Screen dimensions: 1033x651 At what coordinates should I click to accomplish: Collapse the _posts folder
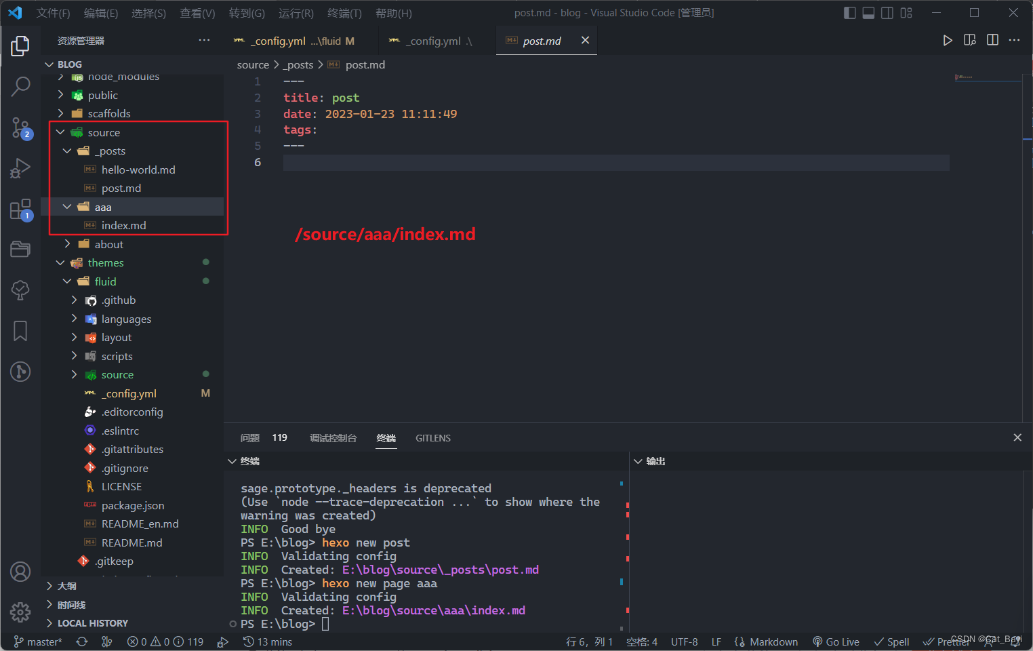[133, 151]
